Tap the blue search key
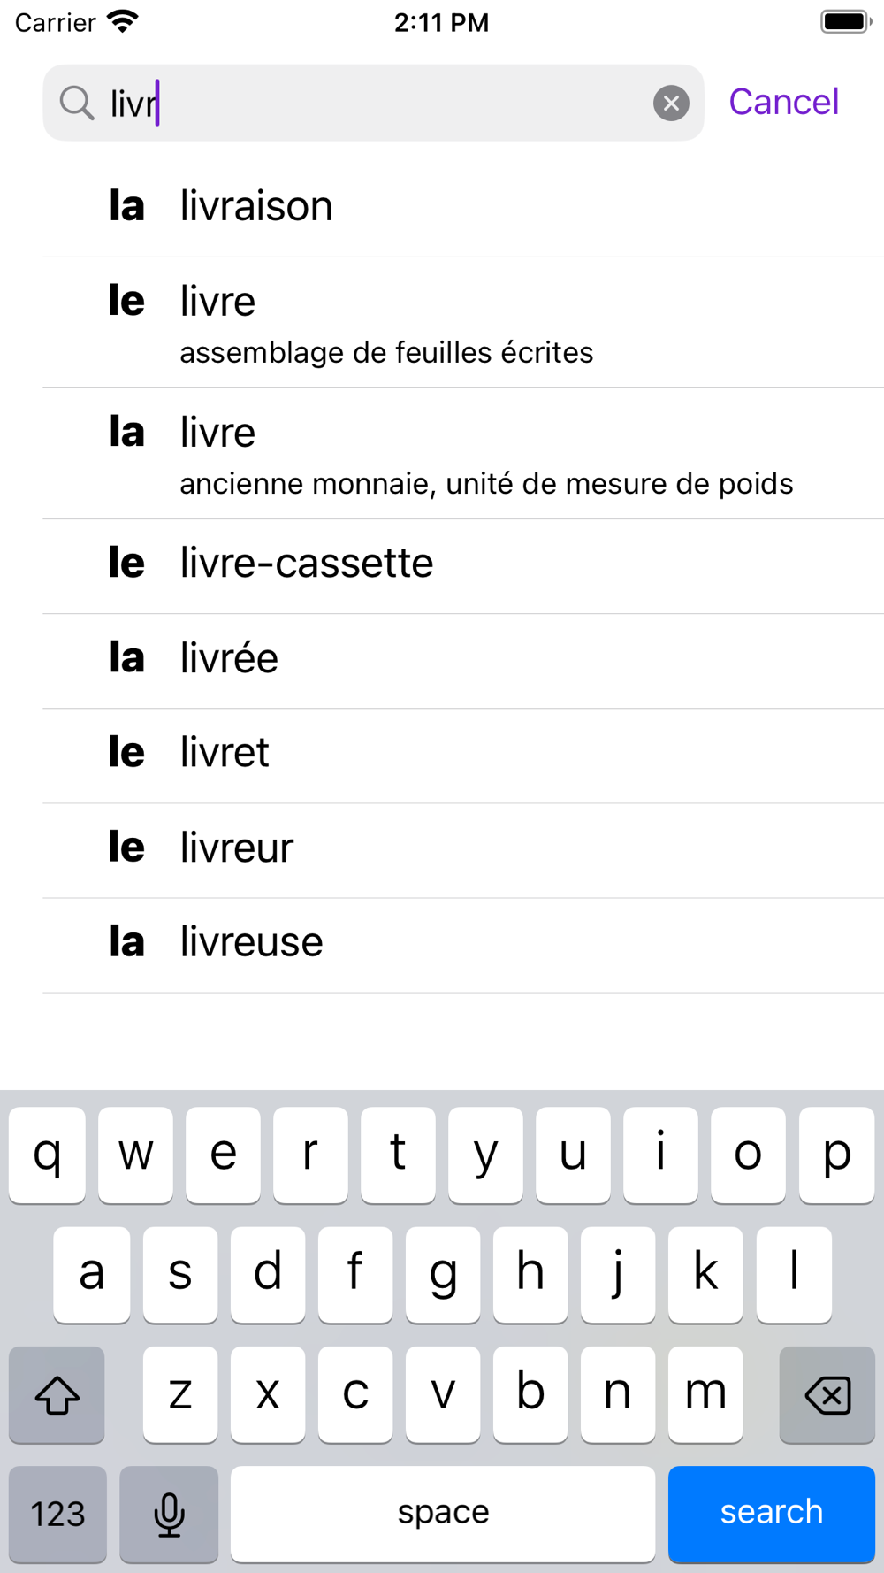This screenshot has height=1573, width=884. (x=772, y=1514)
